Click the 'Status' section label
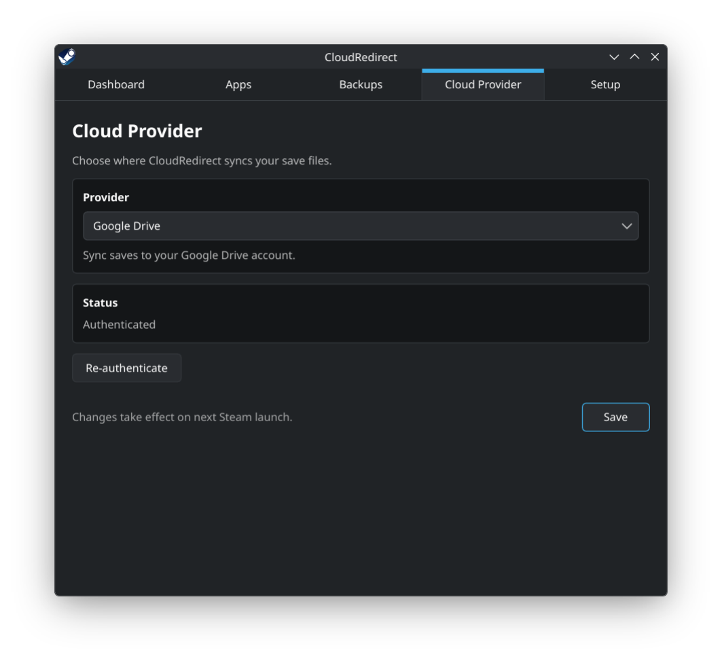 101,303
